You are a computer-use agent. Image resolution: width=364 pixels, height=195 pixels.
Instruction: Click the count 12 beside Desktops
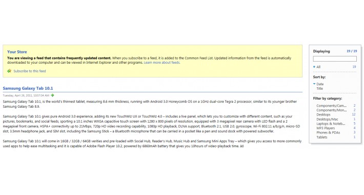click(354, 114)
